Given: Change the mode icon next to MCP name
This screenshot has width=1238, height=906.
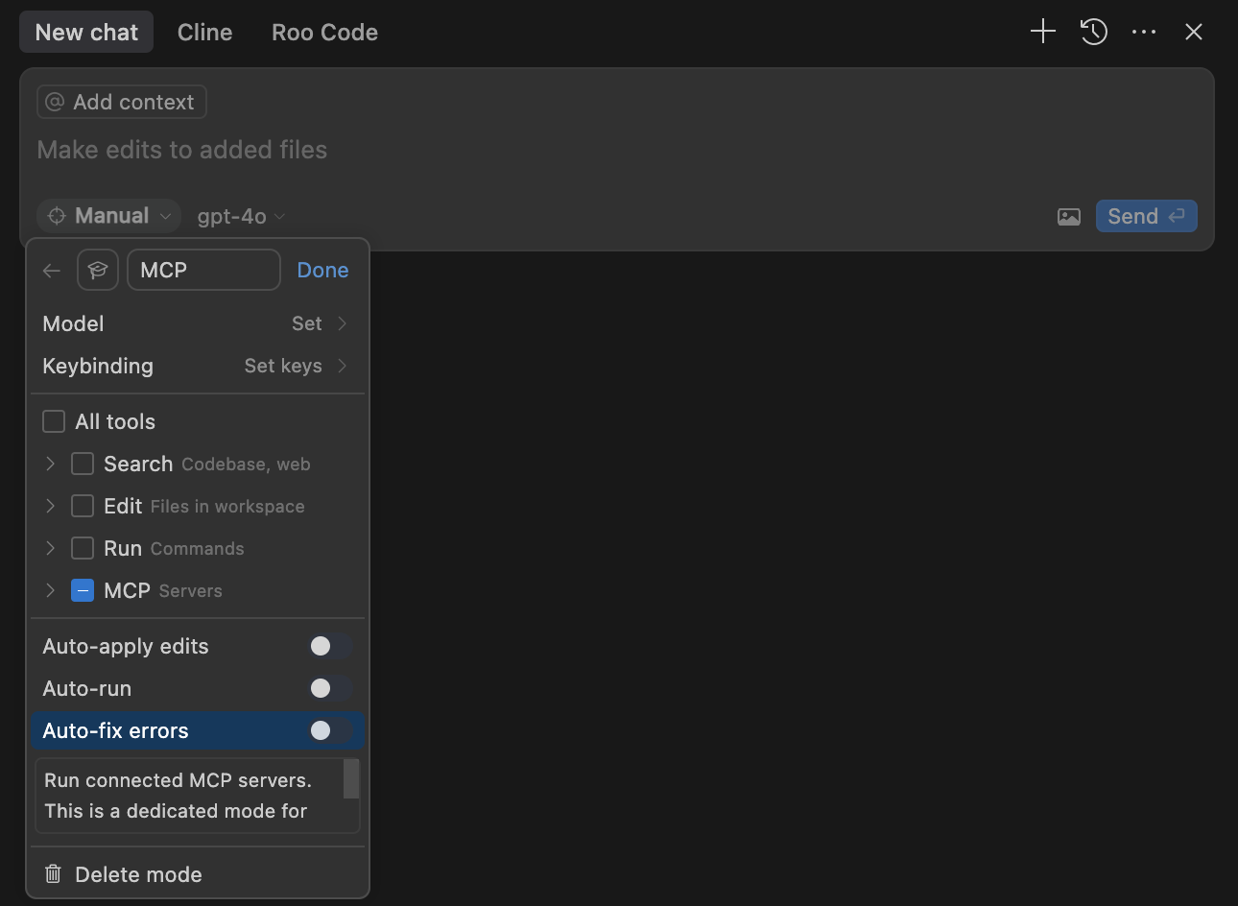Looking at the screenshot, I should [98, 270].
